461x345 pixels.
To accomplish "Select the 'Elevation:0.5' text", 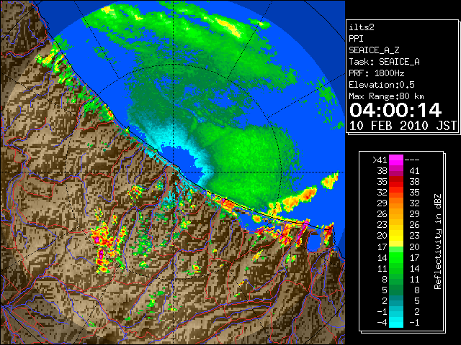I will pos(382,85).
